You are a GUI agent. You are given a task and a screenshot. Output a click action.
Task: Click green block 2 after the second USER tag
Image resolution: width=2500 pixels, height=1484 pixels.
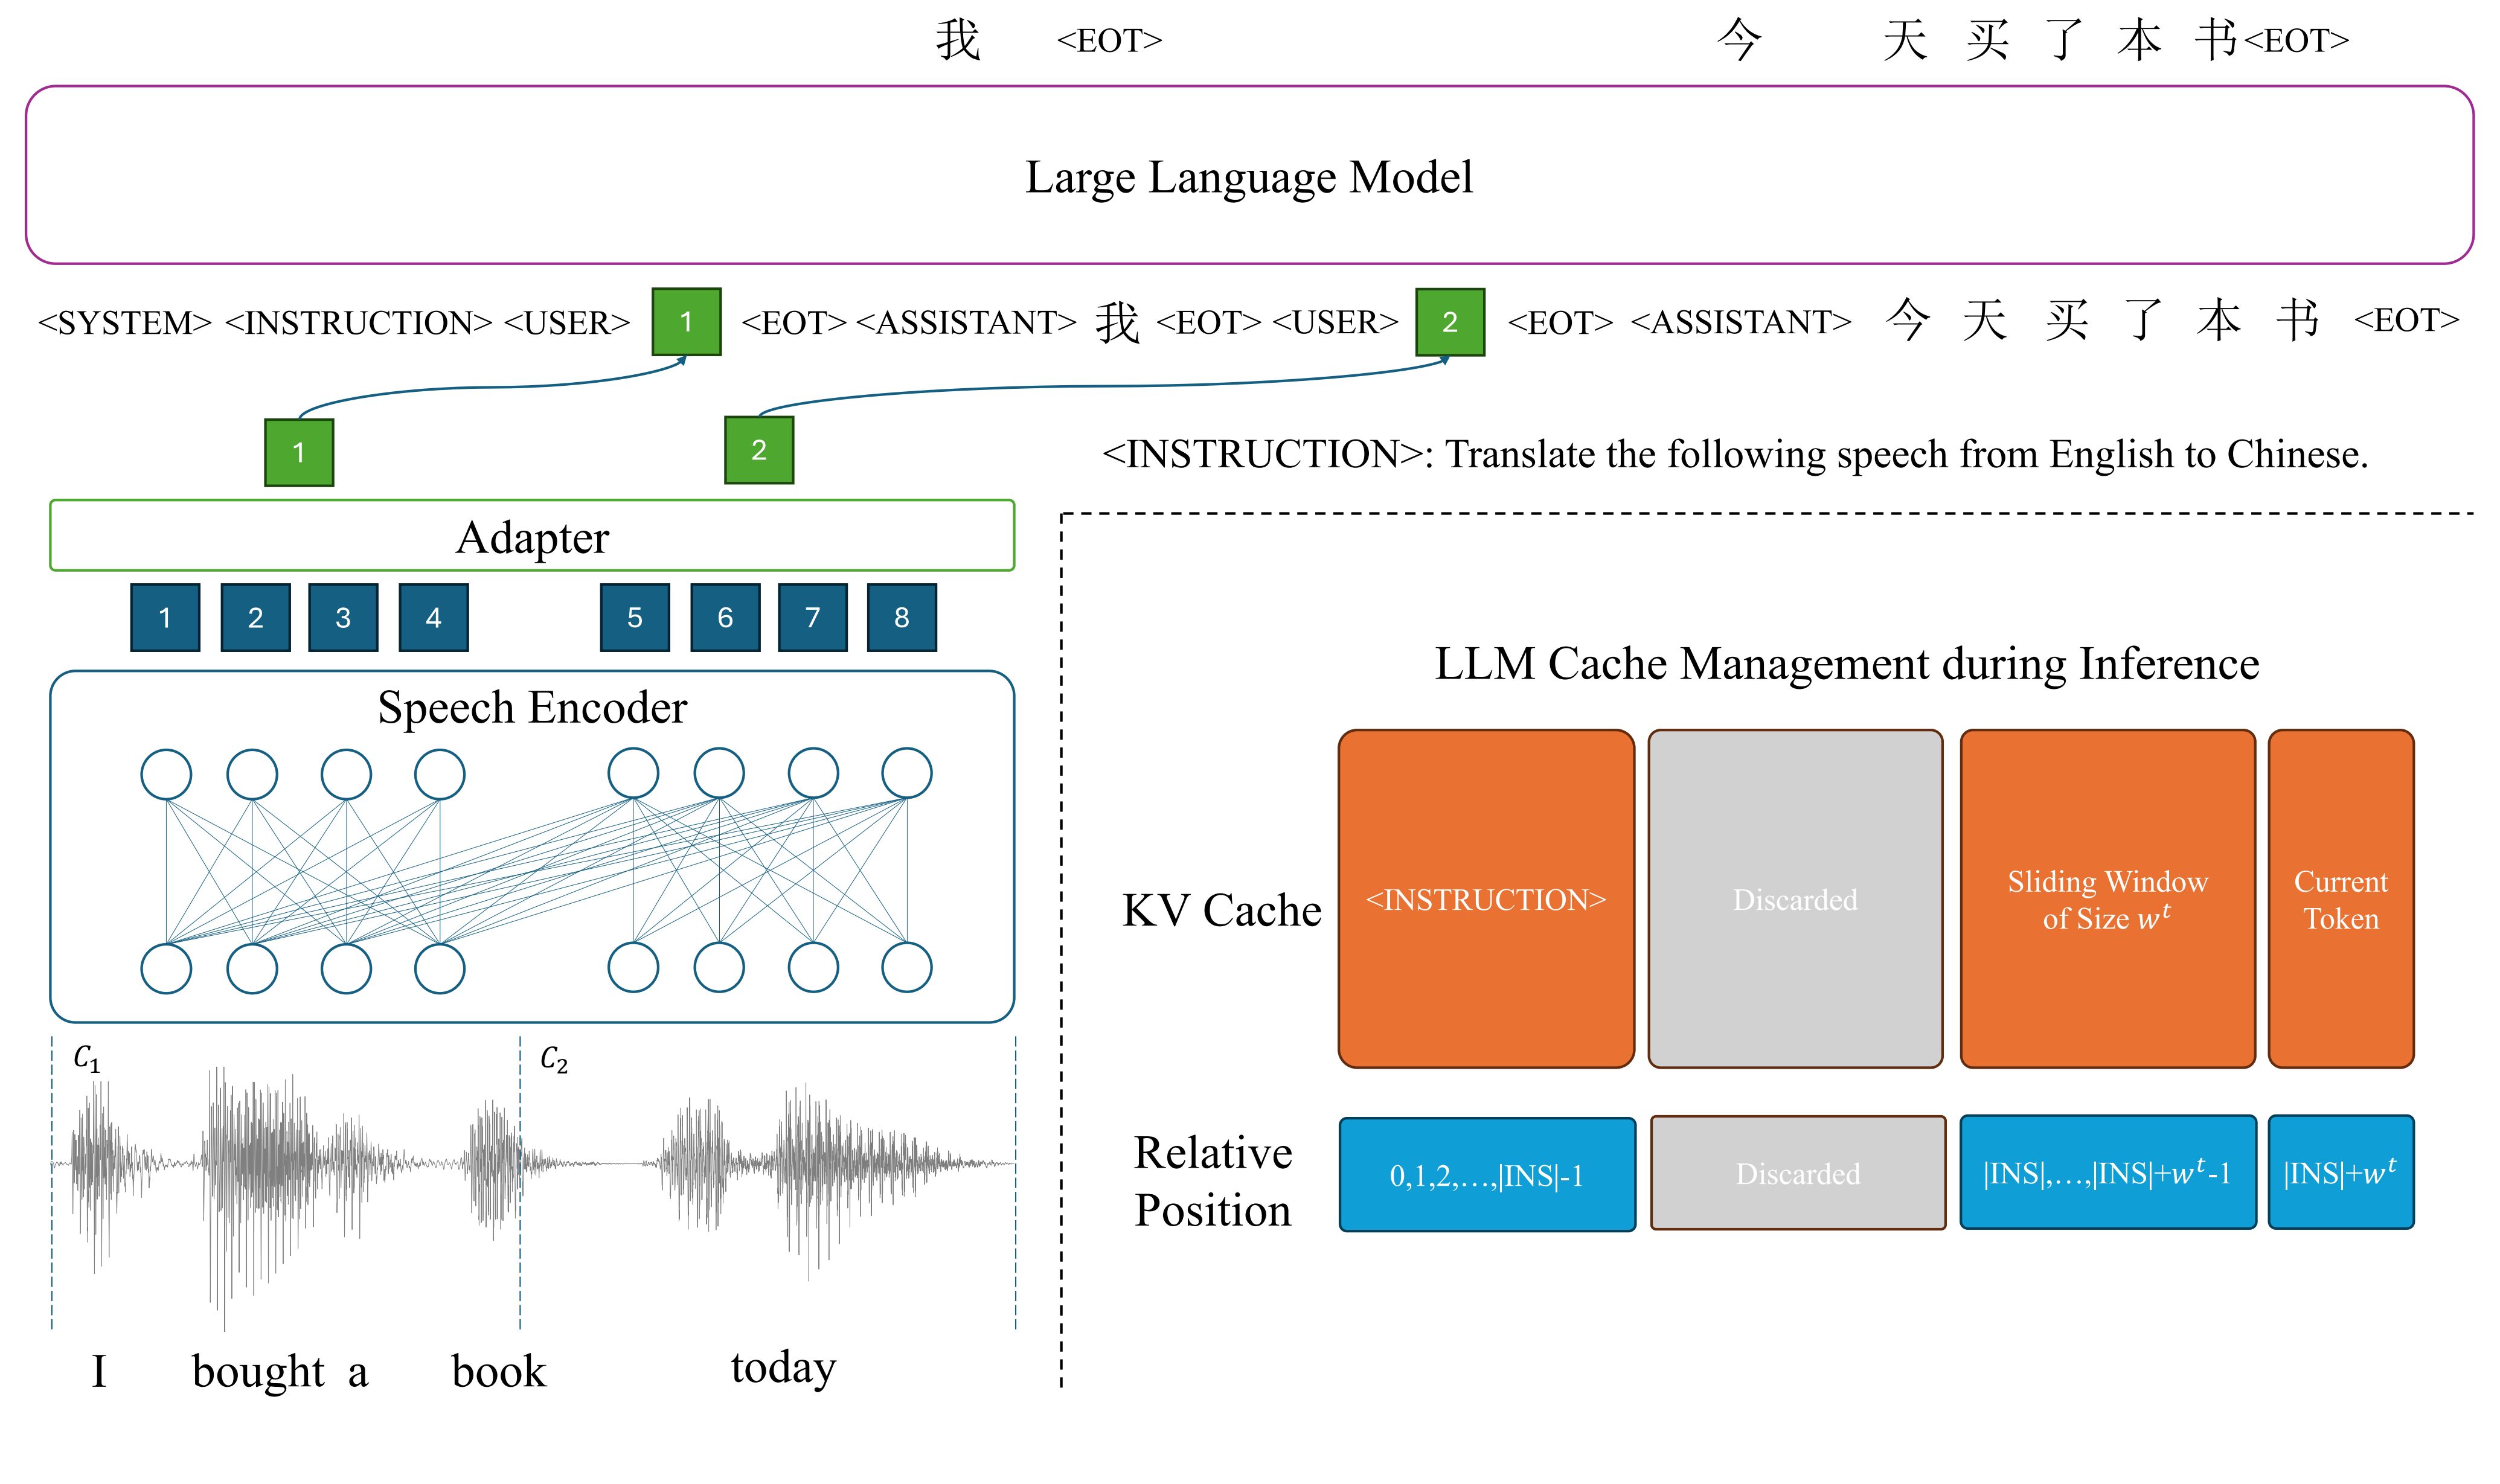[1450, 321]
